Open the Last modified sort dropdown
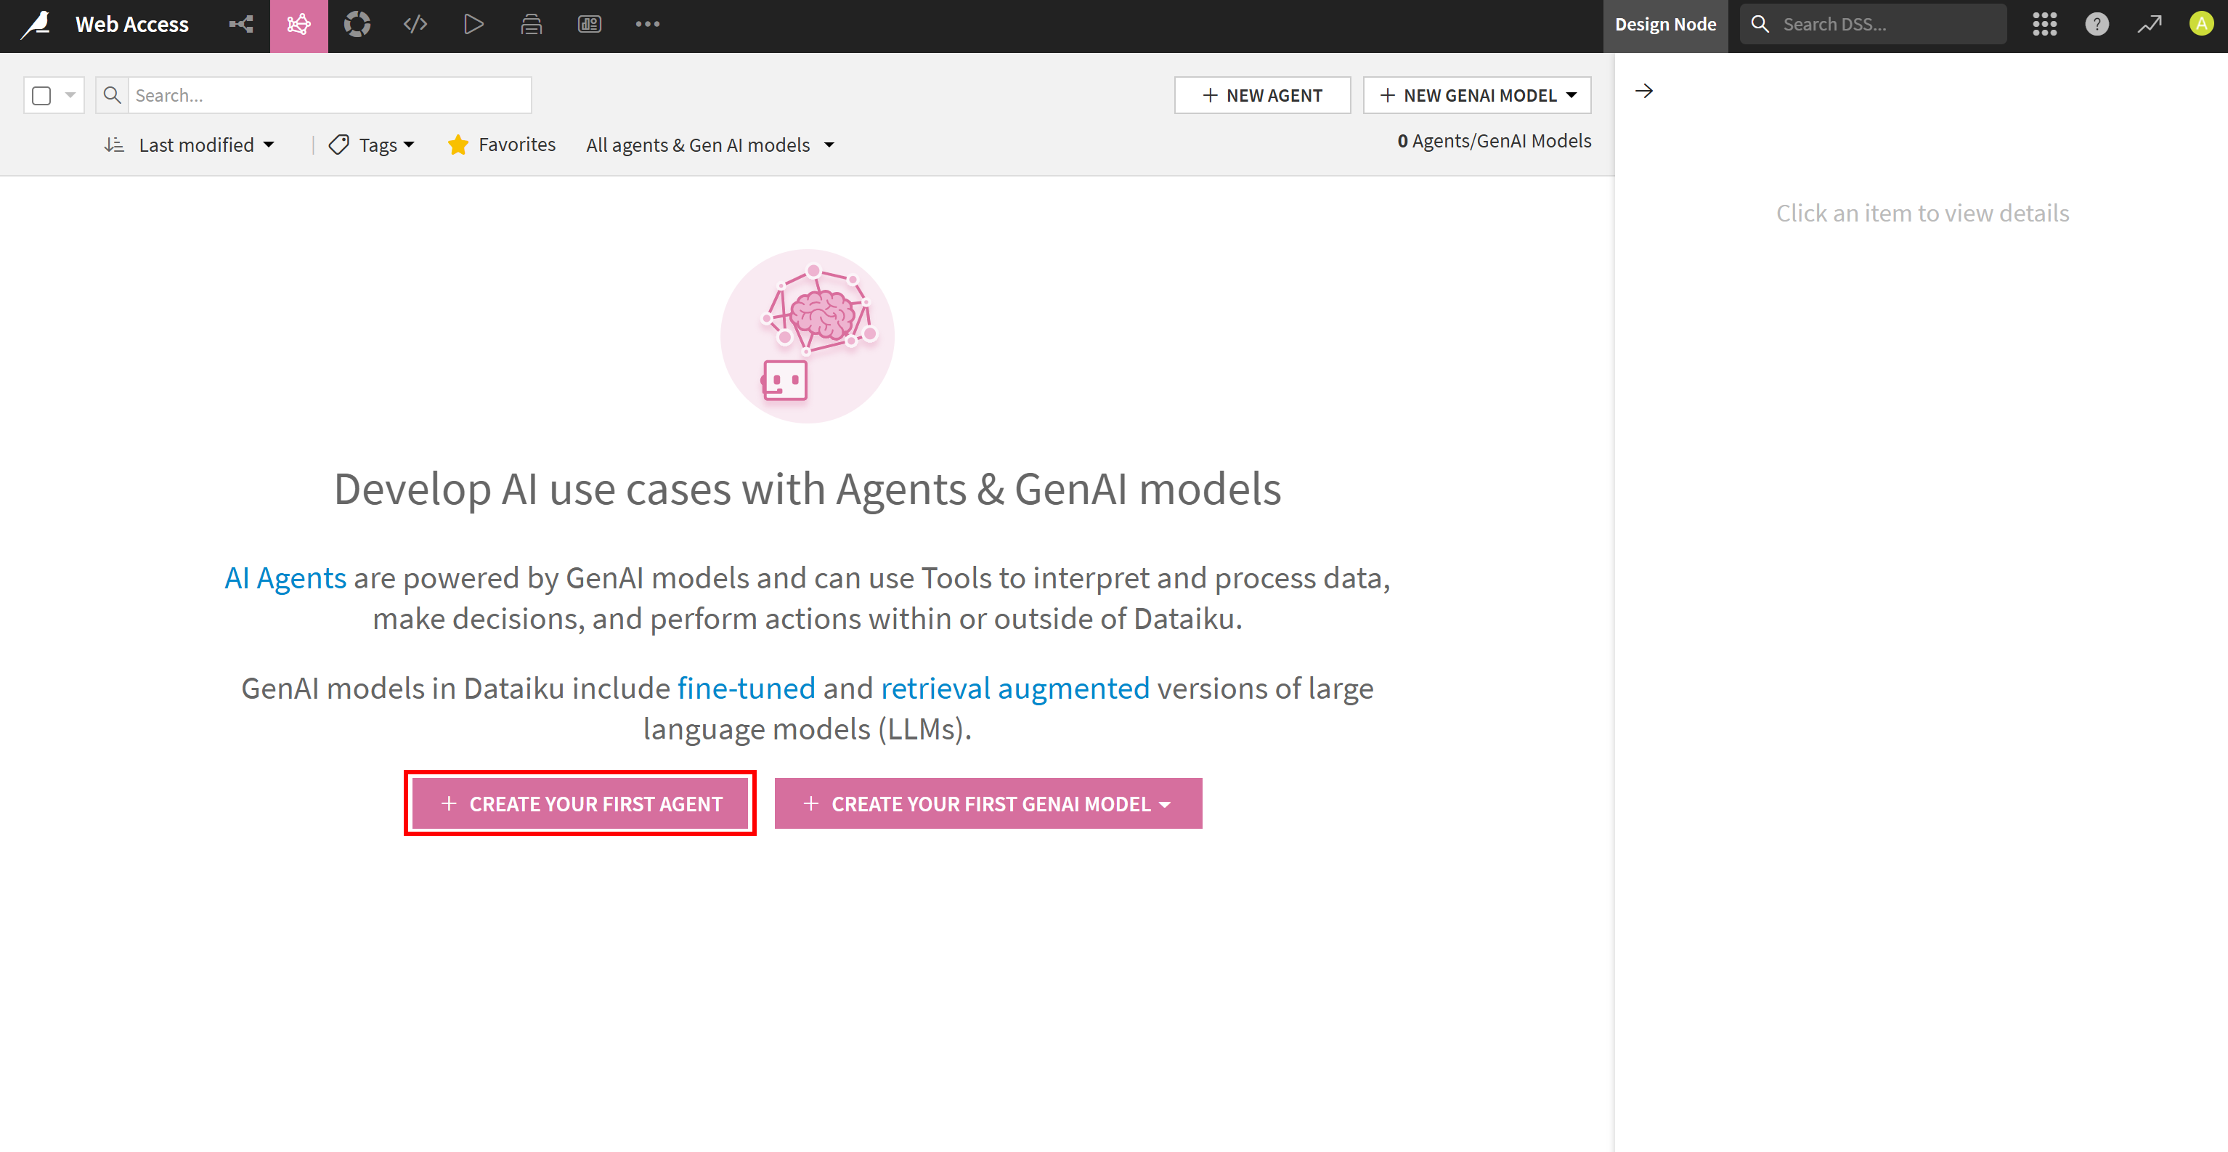Image resolution: width=2228 pixels, height=1152 pixels. pyautogui.click(x=207, y=145)
